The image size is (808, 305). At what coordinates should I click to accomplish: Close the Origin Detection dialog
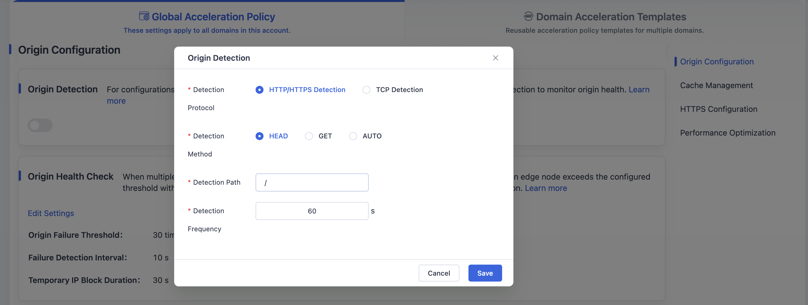point(495,58)
